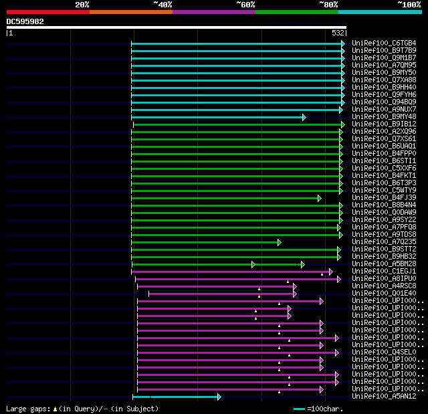This screenshot has width=428, height=414.
Task: Click the green alignment bar for B4FJ39
Action: click(225, 199)
